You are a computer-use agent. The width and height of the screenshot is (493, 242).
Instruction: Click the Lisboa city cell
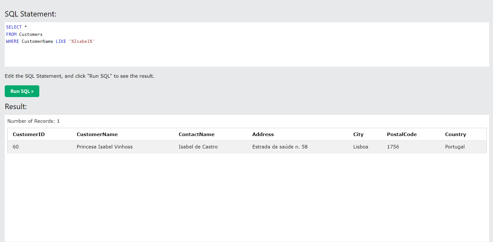(x=361, y=147)
